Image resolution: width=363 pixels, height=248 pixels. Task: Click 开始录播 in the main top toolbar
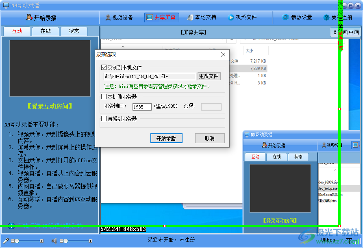[41, 17]
